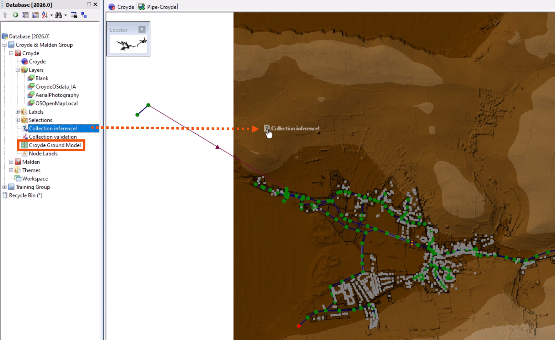The width and height of the screenshot is (555, 340).
Task: Click the green refresh database icon
Action: point(15,15)
